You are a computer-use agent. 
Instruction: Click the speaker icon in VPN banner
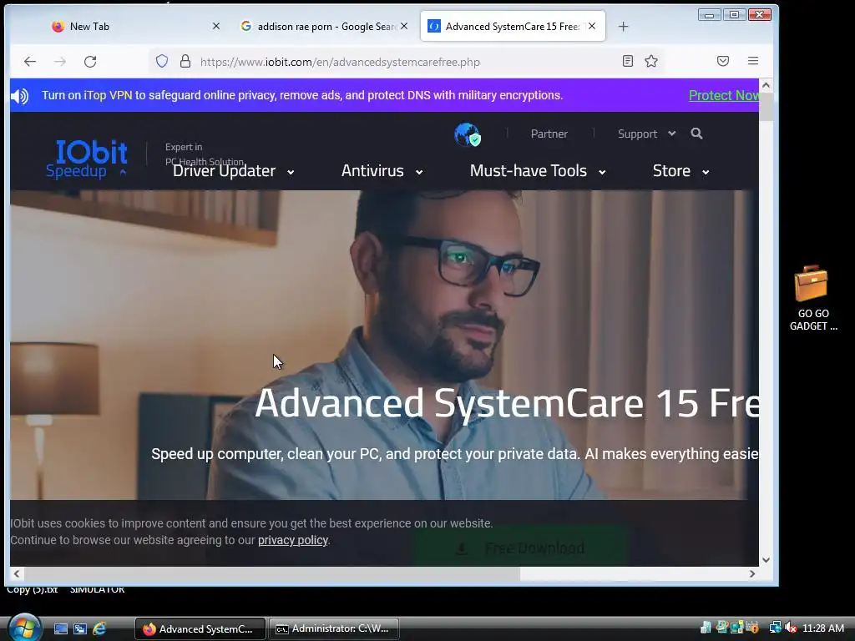click(x=20, y=96)
